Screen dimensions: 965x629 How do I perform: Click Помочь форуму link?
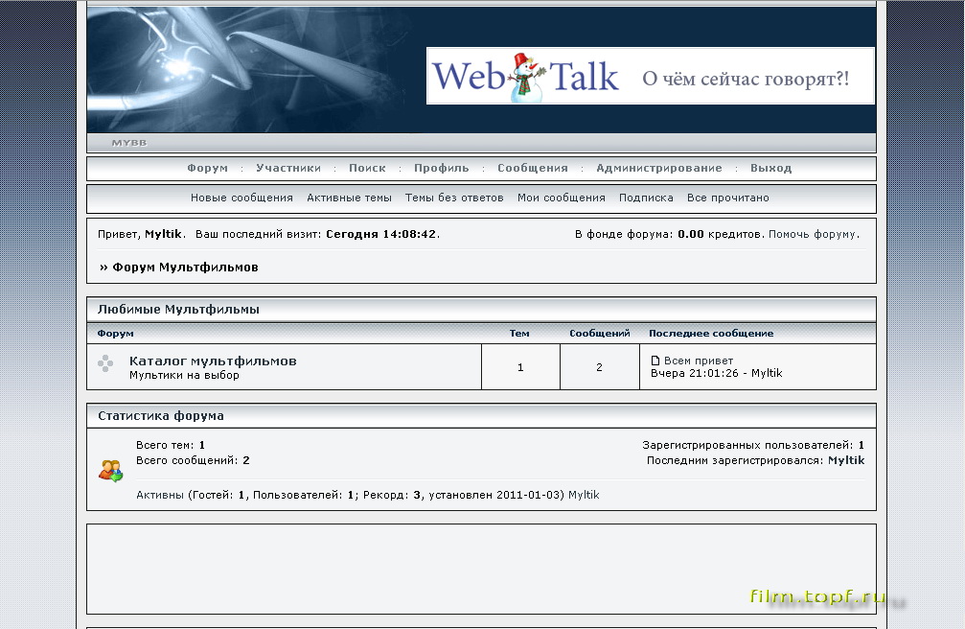click(813, 234)
